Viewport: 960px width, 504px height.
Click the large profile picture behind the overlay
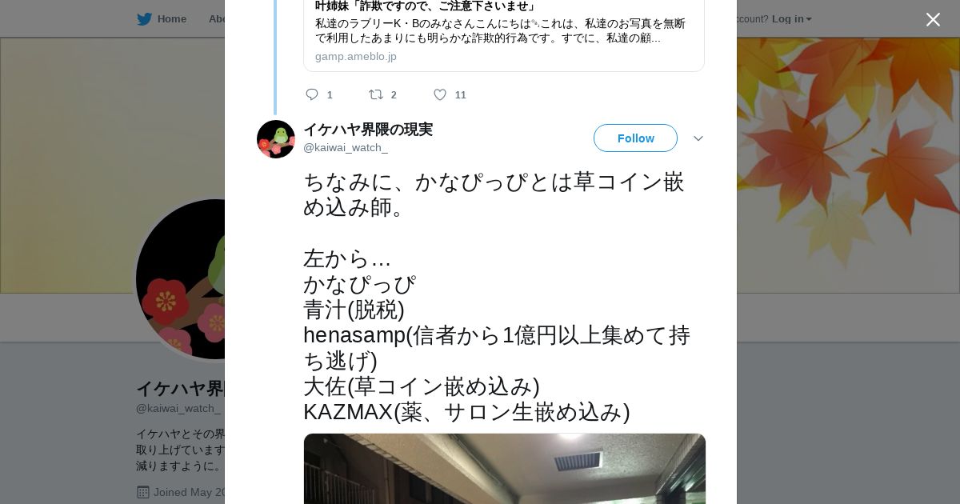click(180, 279)
